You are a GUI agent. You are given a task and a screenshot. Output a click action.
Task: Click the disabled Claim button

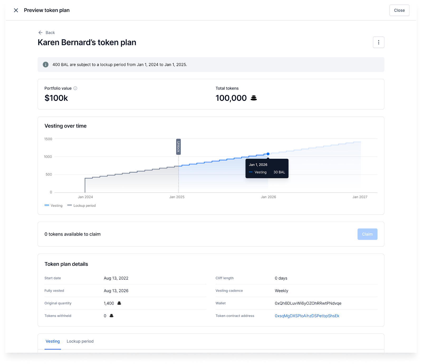click(x=367, y=234)
